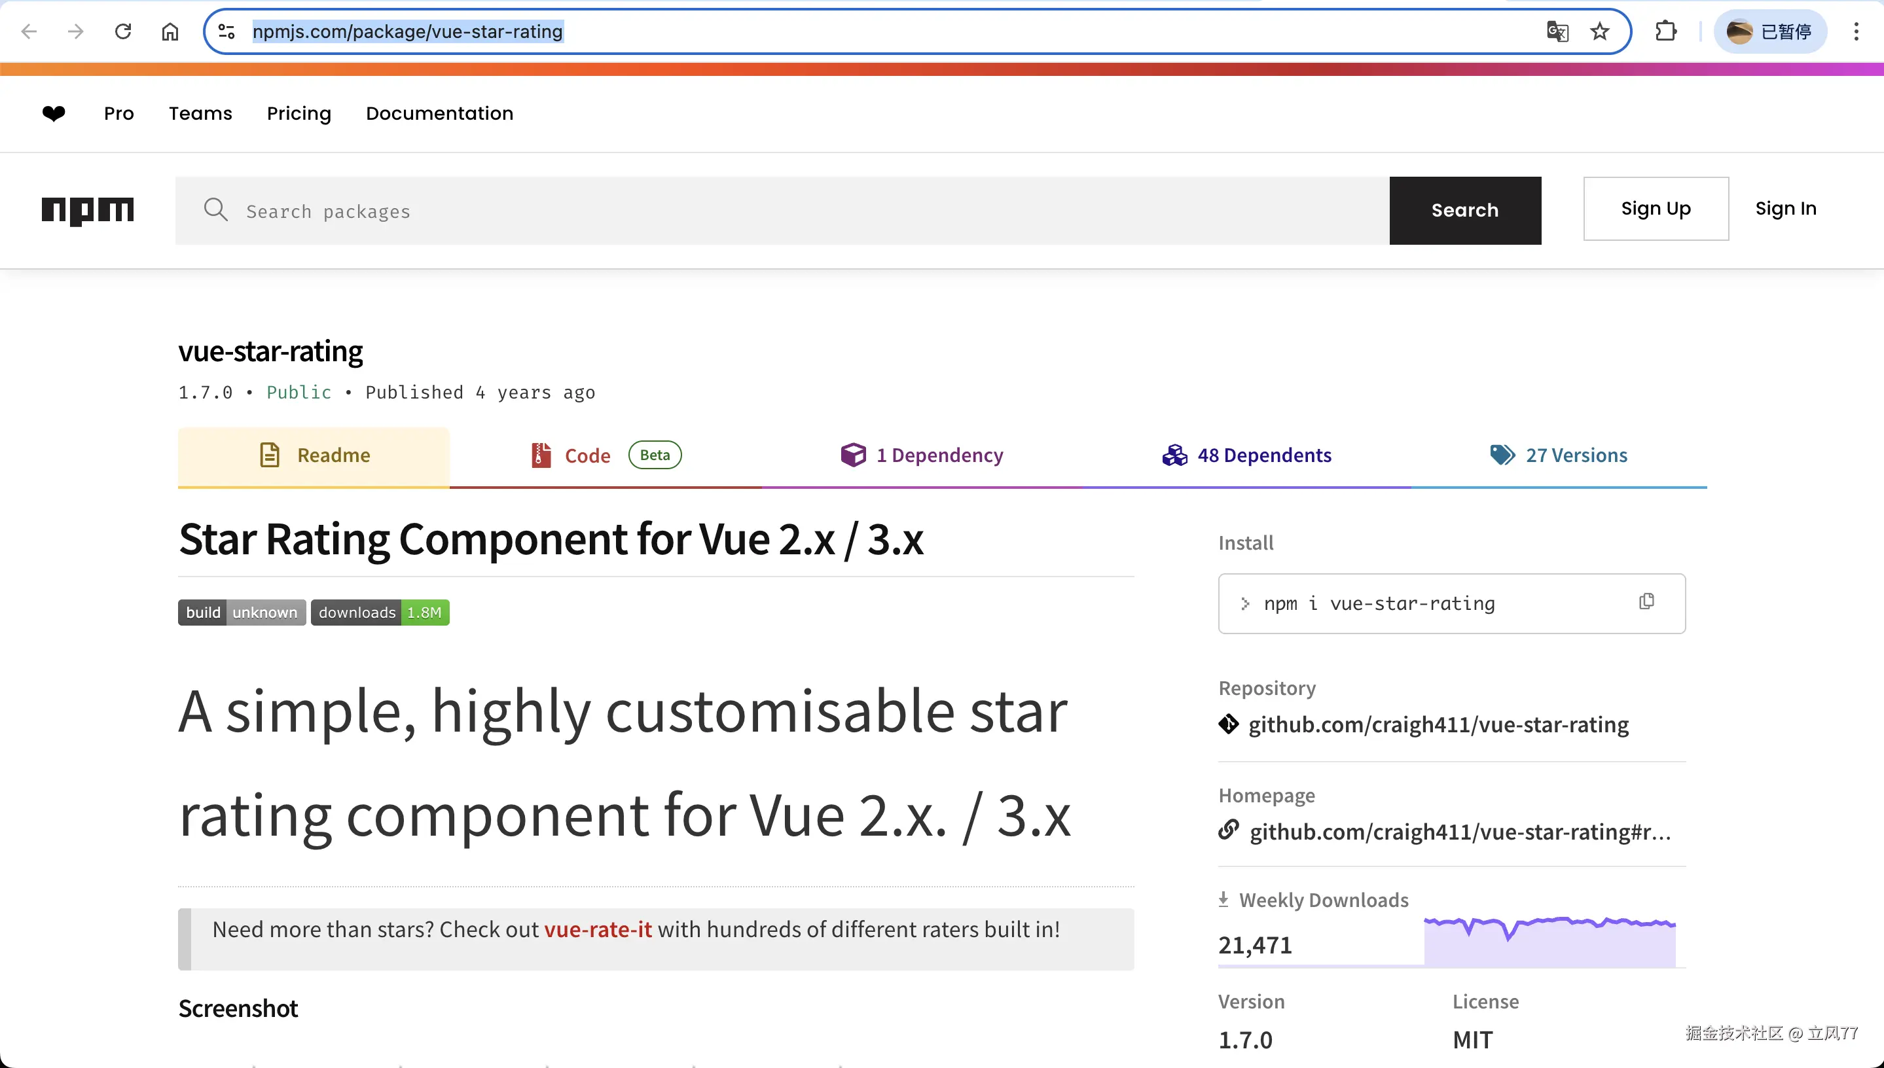Screen dimensions: 1884x1068
Task: Open the GitHub repository link
Action: 1438,724
